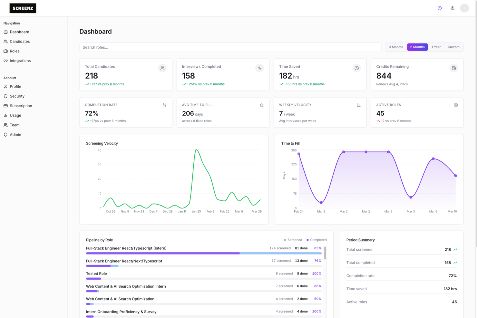This screenshot has width=477, height=318.
Task: Click the Dashboard home icon in sidebar
Action: click(5, 32)
